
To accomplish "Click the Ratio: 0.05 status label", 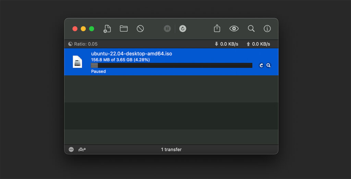I will tap(83, 44).
